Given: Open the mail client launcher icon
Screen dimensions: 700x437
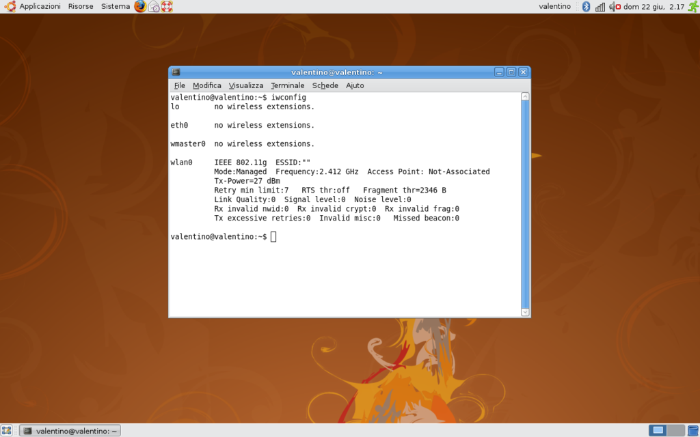Looking at the screenshot, I should point(154,6).
